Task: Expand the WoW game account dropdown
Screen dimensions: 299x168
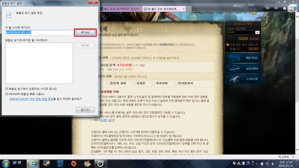Action: click(257, 32)
